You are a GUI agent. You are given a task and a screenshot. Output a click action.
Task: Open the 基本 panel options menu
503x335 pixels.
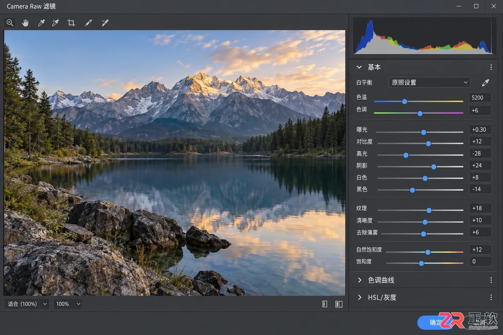click(x=491, y=67)
